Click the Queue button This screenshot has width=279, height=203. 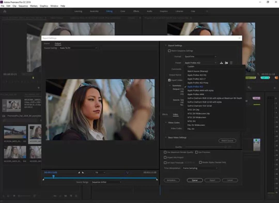click(195, 180)
